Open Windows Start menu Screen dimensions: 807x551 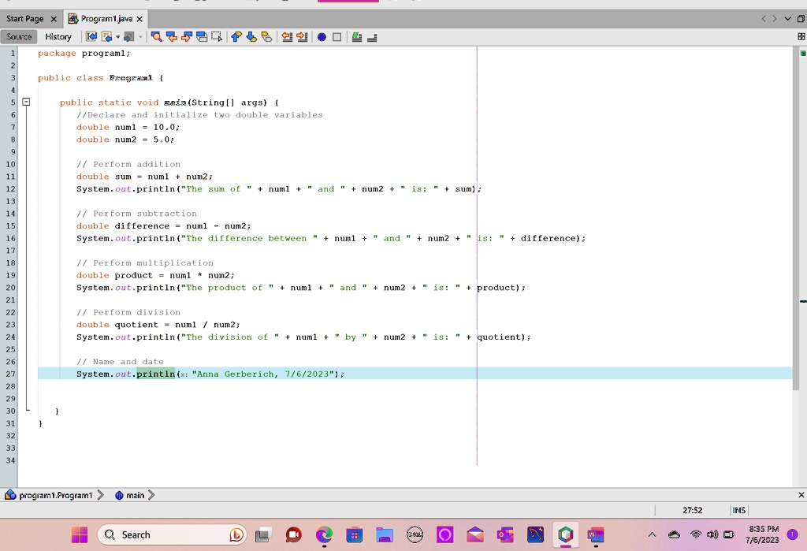(x=80, y=535)
